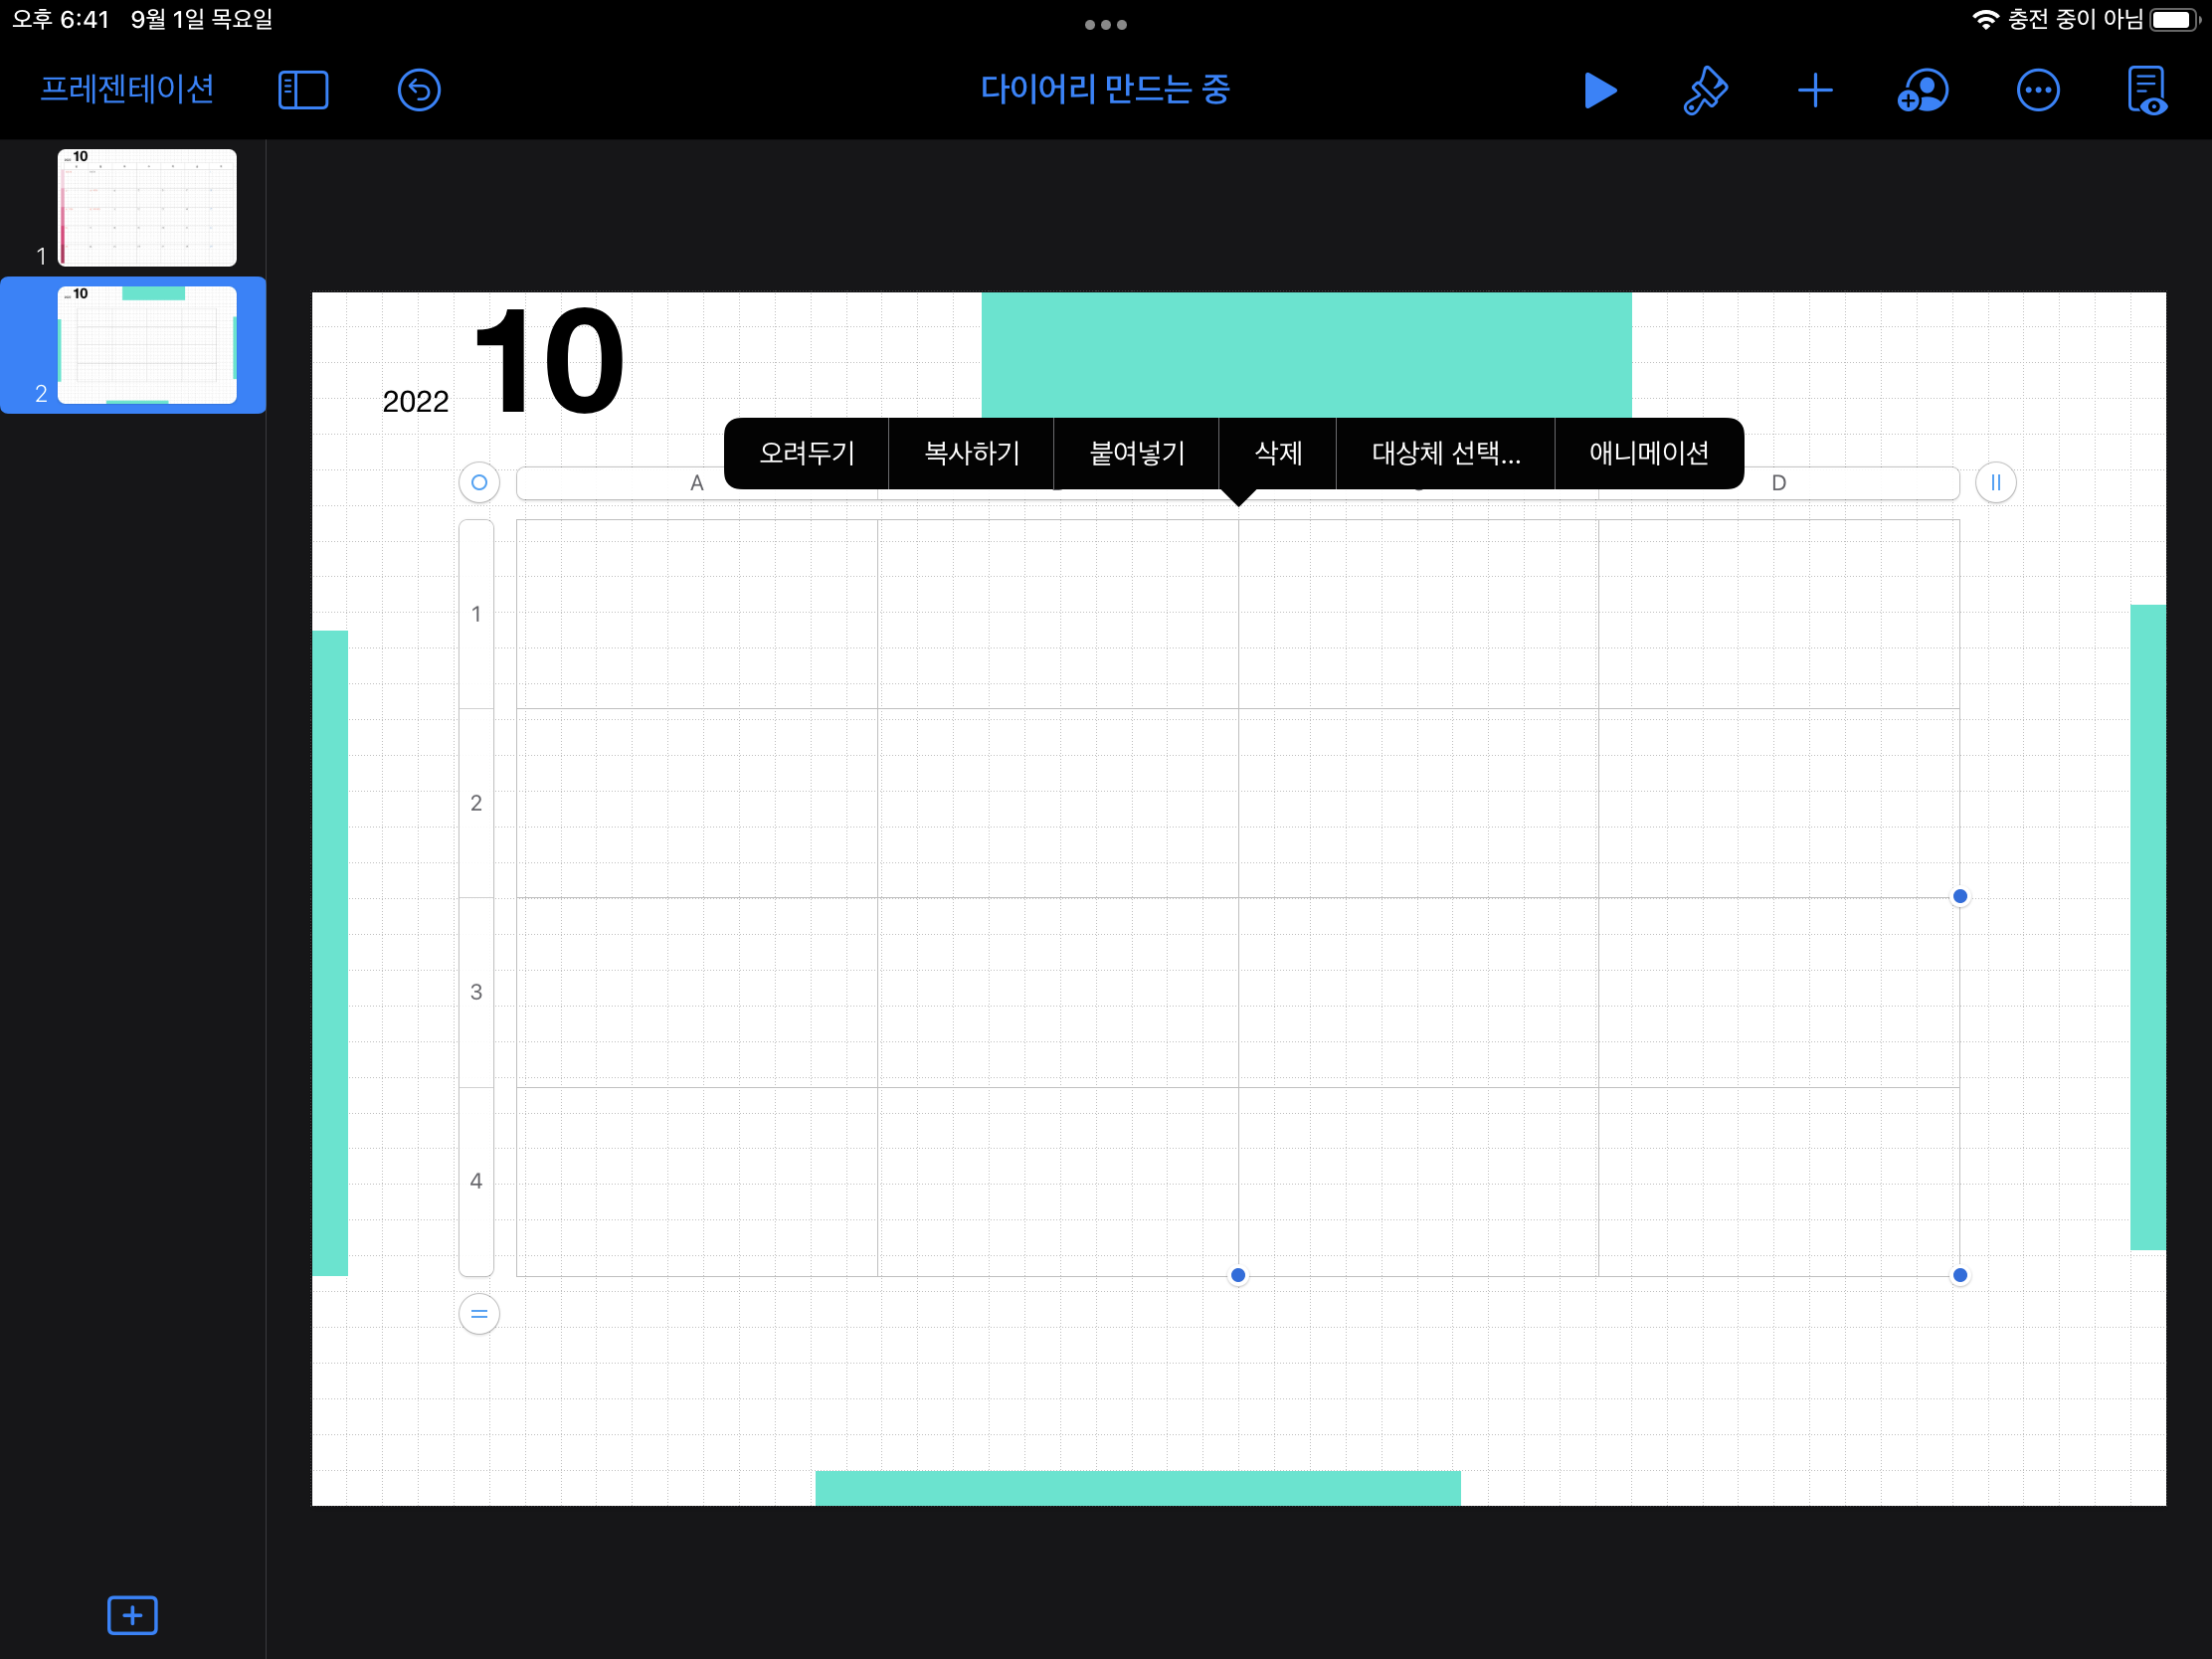The width and height of the screenshot is (2212, 1659).
Task: Select the teal bar on slide's right edge
Action: click(x=2148, y=927)
